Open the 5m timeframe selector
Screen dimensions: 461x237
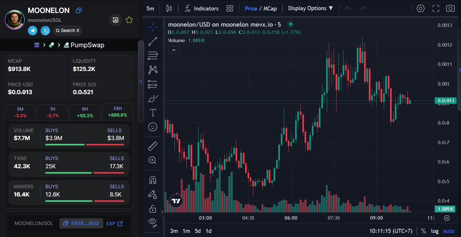tap(150, 9)
